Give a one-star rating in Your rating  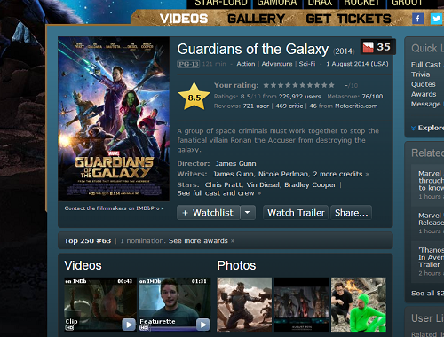(x=266, y=85)
